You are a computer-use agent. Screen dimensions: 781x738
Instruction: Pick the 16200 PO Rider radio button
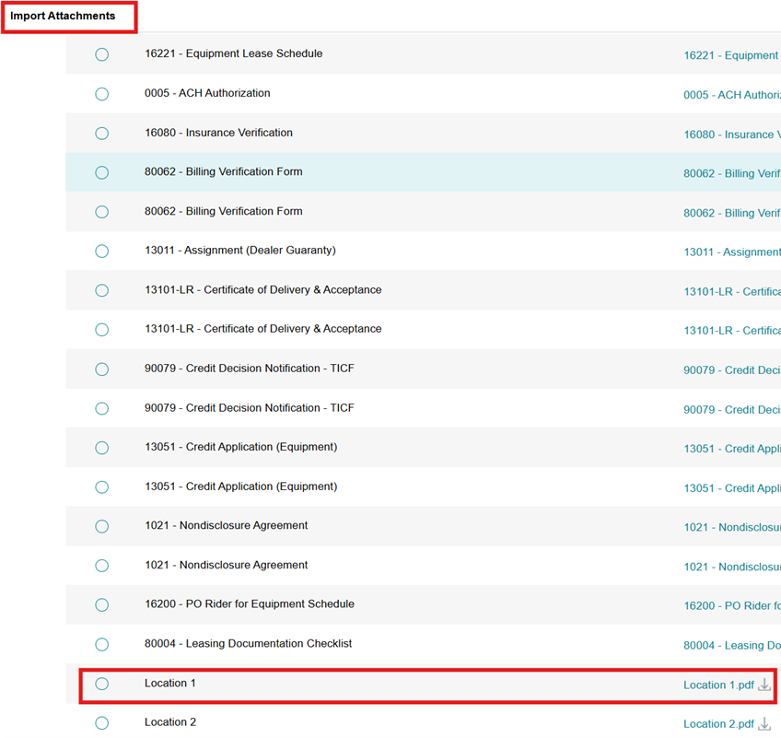(102, 605)
